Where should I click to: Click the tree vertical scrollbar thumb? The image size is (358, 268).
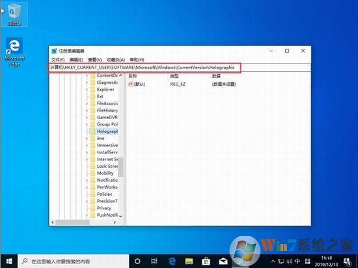tap(121, 167)
